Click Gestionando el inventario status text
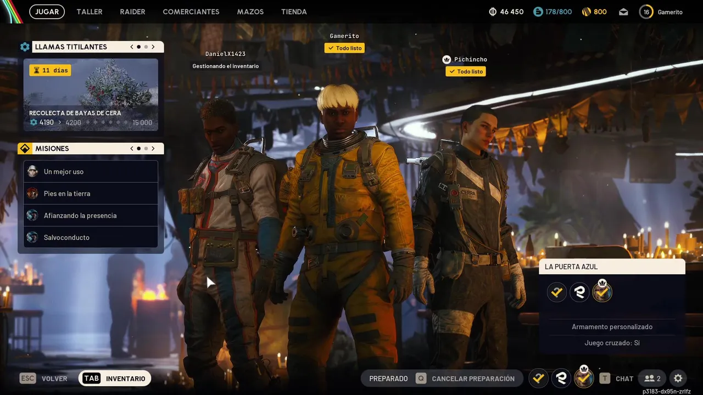The height and width of the screenshot is (395, 703). click(225, 66)
